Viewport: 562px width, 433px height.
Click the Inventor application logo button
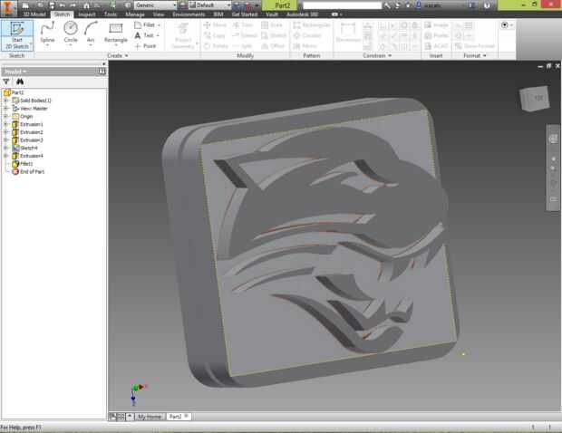(8, 8)
